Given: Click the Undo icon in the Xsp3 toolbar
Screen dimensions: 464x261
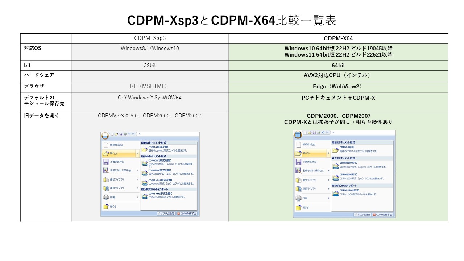Looking at the screenshot, I should pyautogui.click(x=129, y=133).
